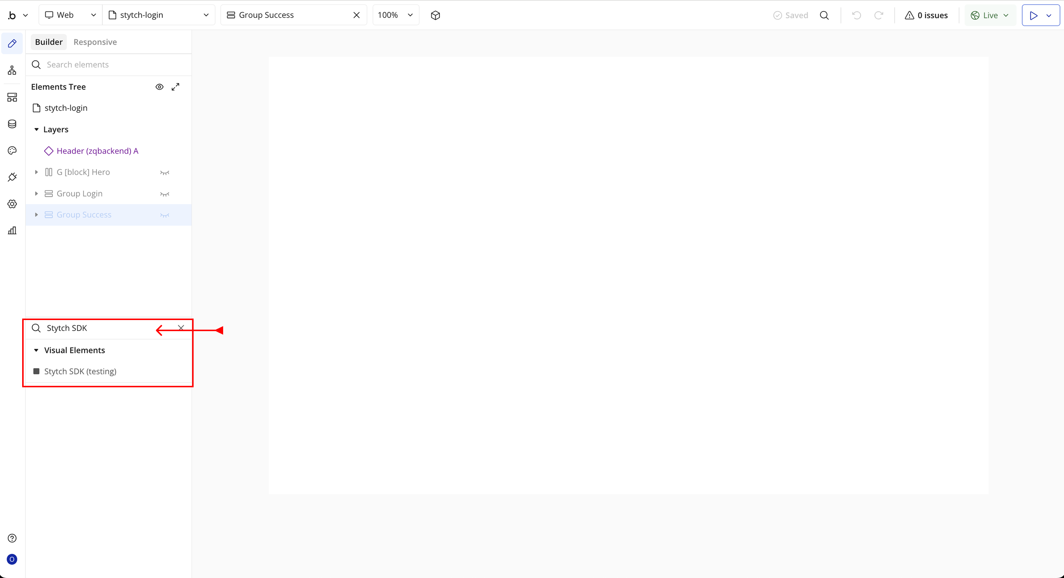The height and width of the screenshot is (578, 1064).
Task: Expand the Group Success tree node
Action: [x=36, y=215]
